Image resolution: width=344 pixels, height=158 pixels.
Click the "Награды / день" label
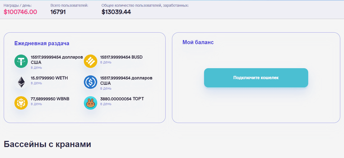(x=17, y=5)
